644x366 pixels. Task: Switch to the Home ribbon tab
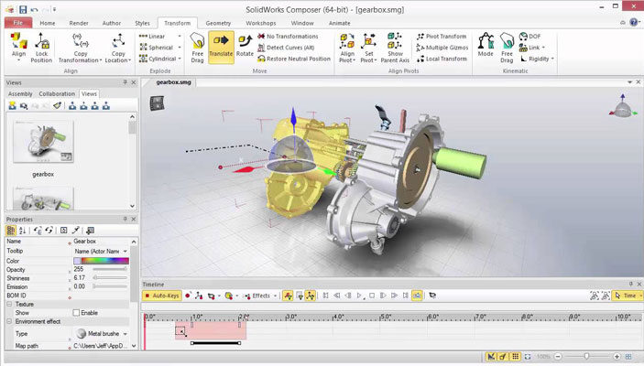[x=48, y=23]
